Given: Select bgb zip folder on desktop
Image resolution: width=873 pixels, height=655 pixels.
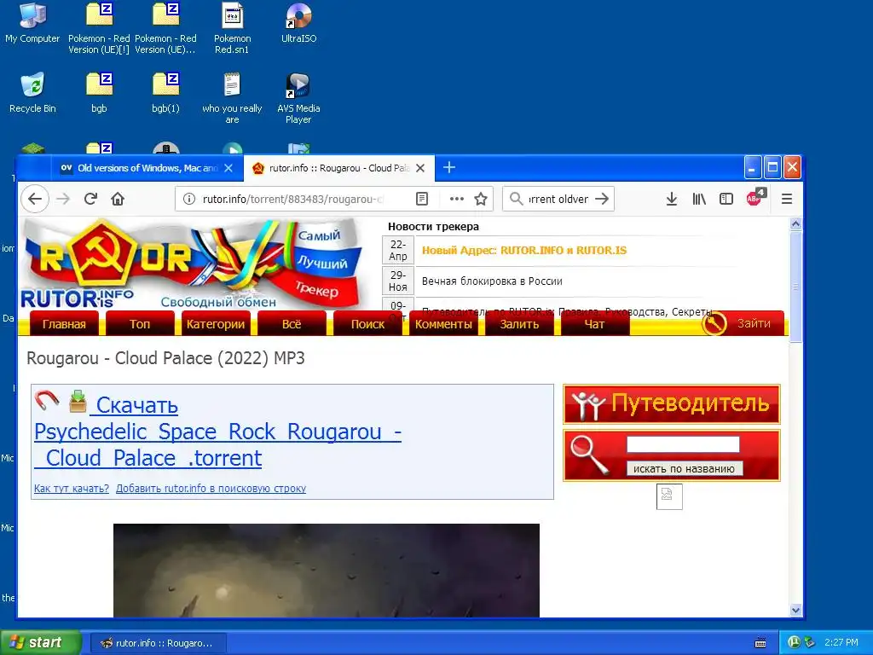Looking at the screenshot, I should [99, 93].
